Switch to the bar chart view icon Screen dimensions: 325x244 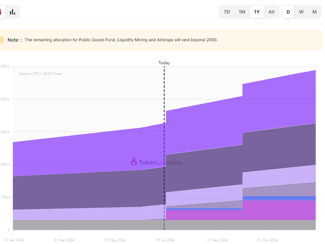coord(13,12)
